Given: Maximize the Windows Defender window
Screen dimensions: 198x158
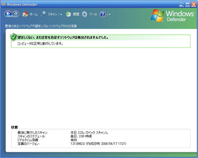Looking at the screenshot, I should tap(187, 4).
